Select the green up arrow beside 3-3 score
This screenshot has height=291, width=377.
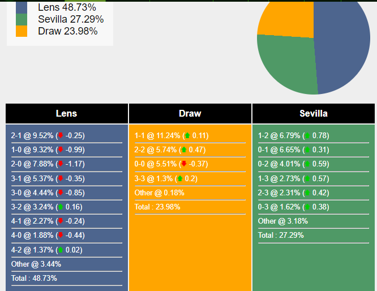tap(179, 179)
